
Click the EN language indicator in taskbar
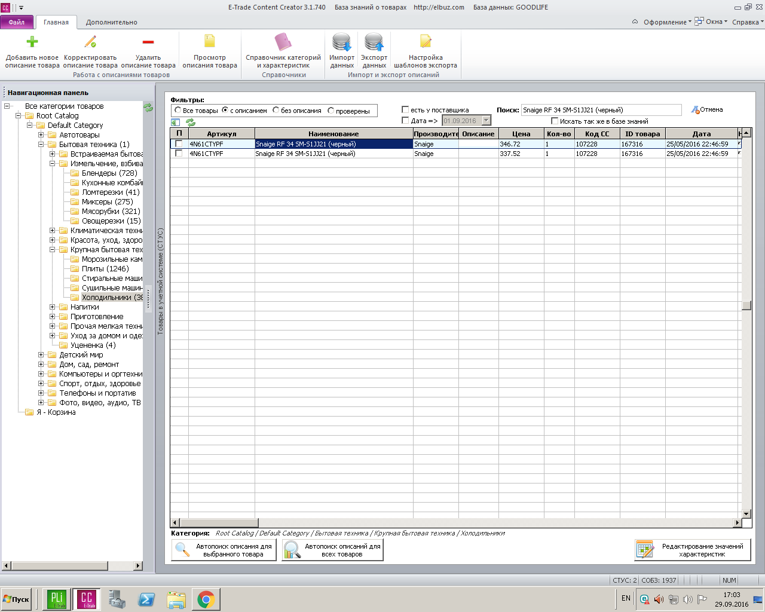click(x=626, y=598)
